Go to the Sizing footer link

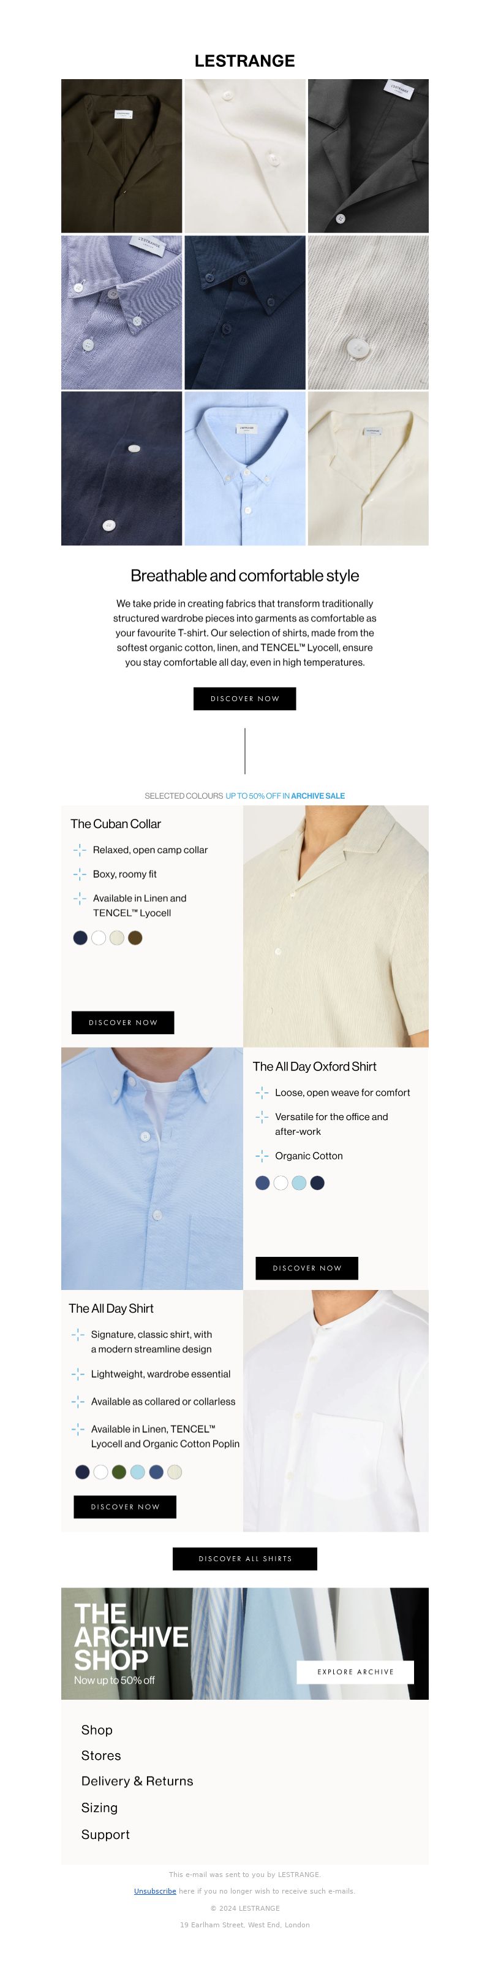100,1808
